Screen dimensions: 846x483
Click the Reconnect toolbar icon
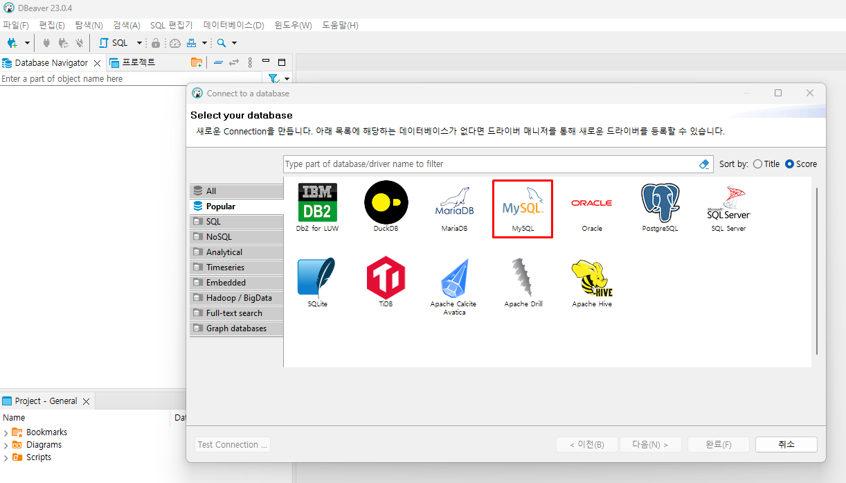[63, 43]
